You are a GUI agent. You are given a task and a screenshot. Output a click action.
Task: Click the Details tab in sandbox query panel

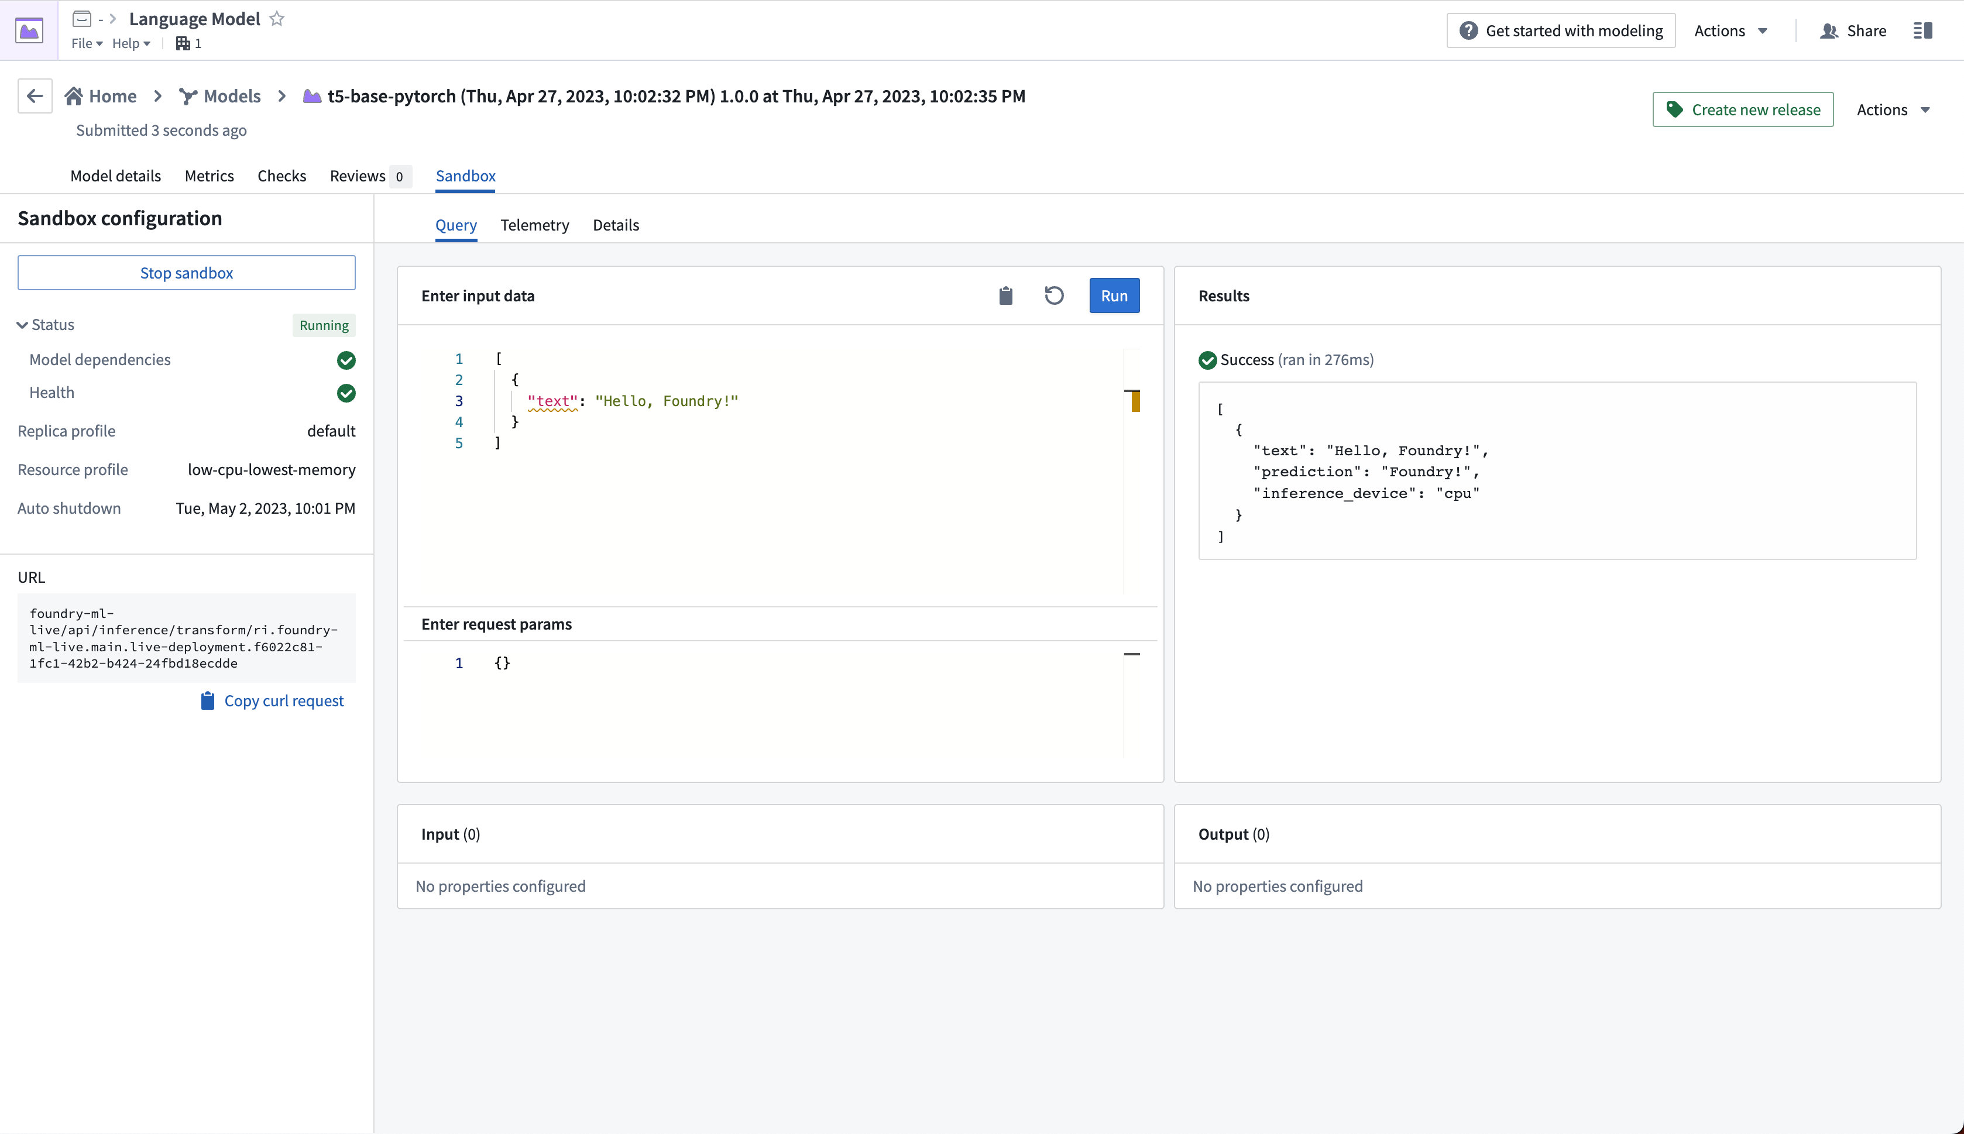pos(616,224)
